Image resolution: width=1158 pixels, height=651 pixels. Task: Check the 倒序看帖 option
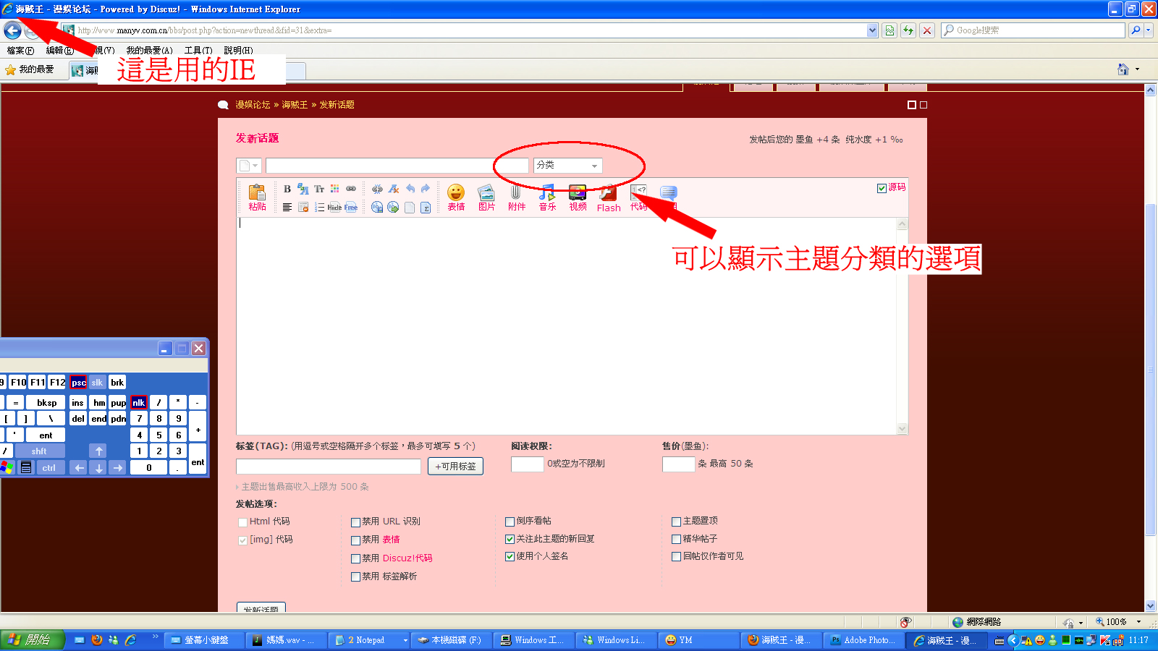510,522
